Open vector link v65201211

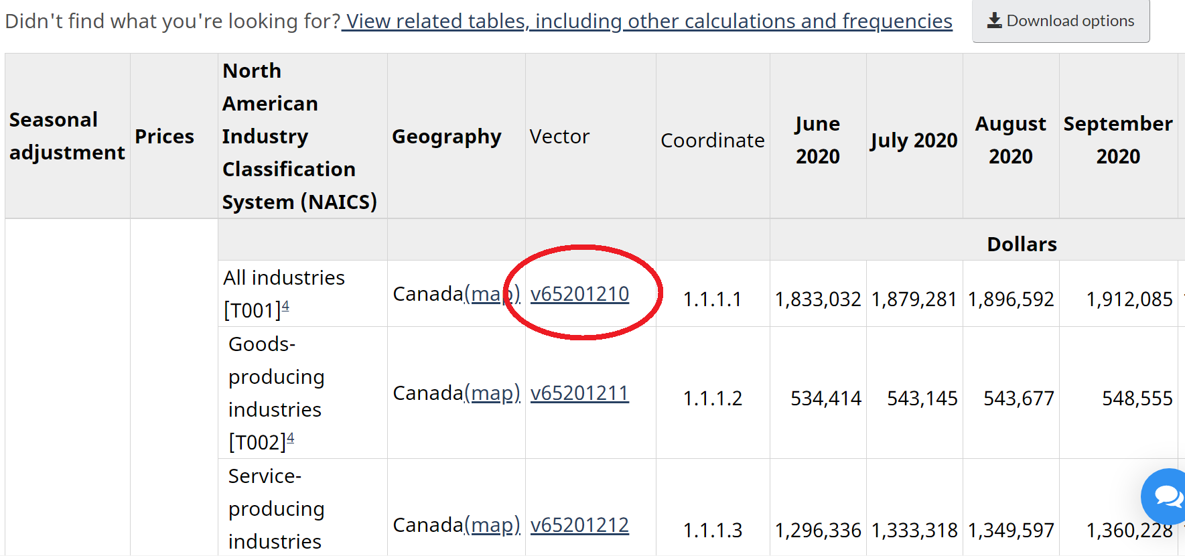[x=579, y=393]
